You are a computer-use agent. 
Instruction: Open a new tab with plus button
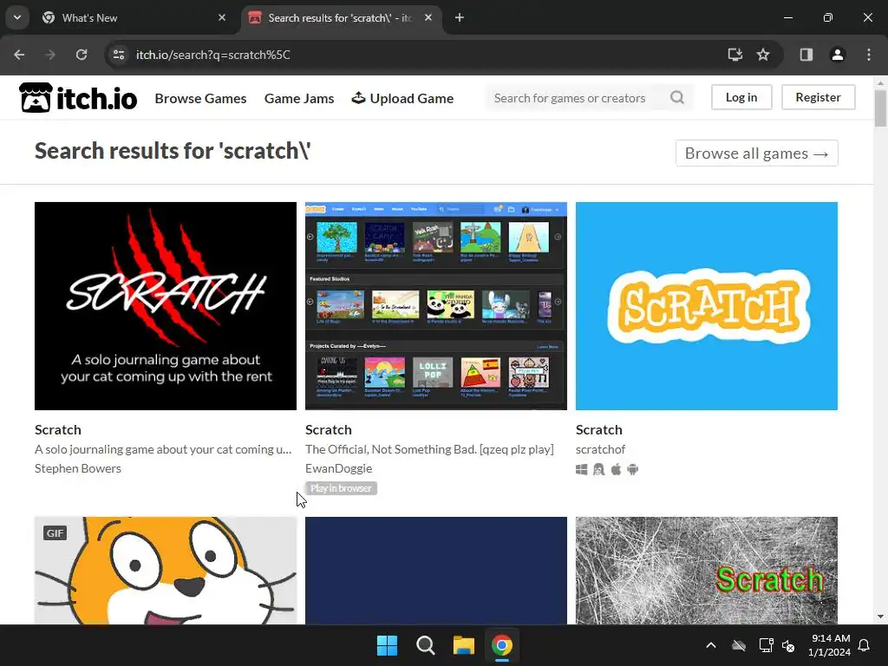click(460, 17)
